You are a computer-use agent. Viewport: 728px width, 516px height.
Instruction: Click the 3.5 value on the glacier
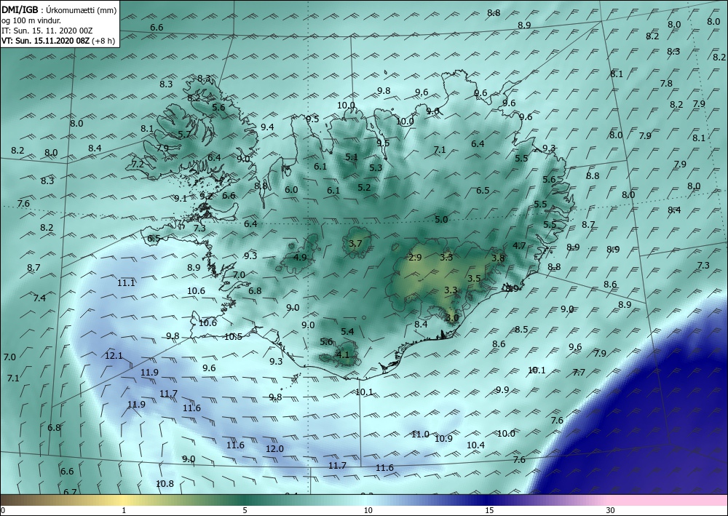[x=474, y=279]
